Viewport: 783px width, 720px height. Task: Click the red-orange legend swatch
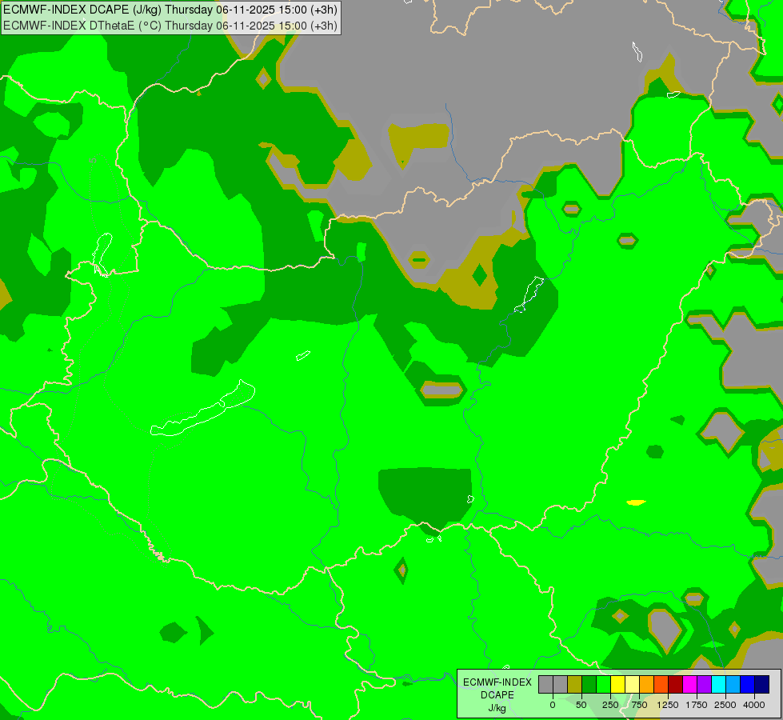tap(661, 685)
